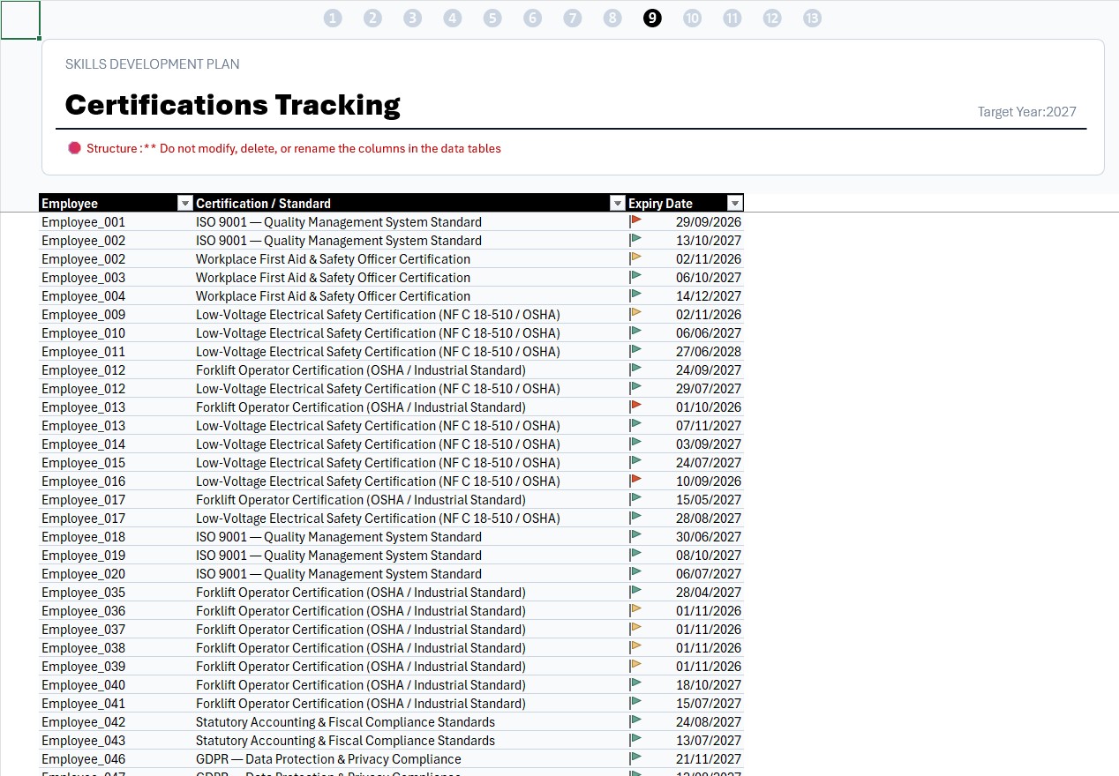Click yellow flag in Employee_036 row
Image resolution: width=1119 pixels, height=776 pixels.
pyautogui.click(x=635, y=610)
